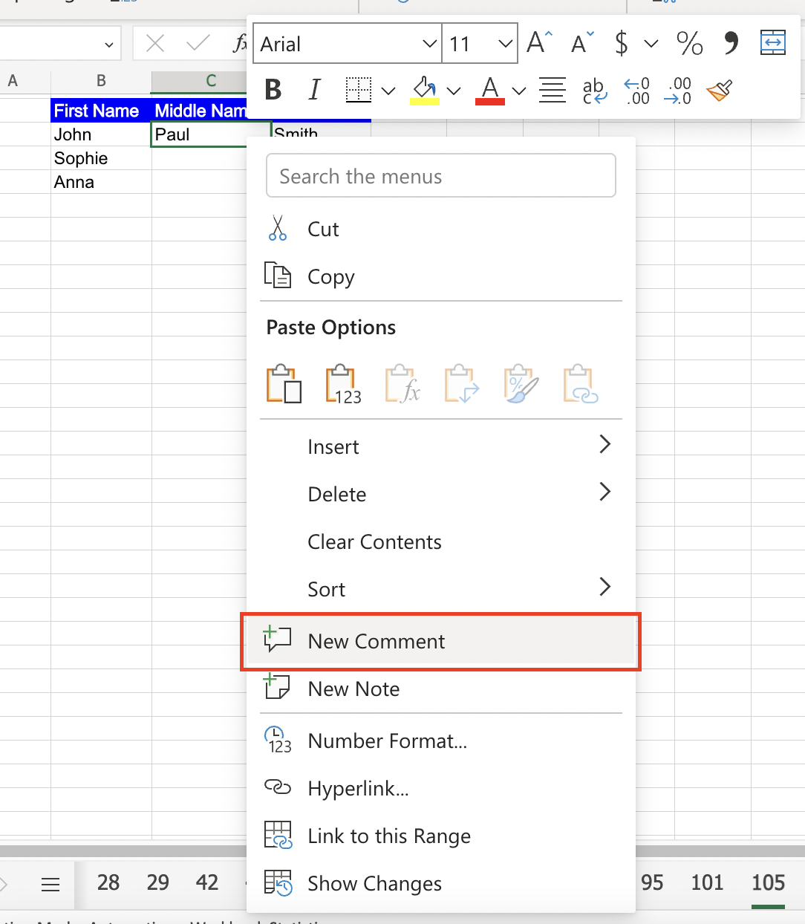805x924 pixels.
Task: Select the Format Painter brush icon
Action: [x=719, y=90]
